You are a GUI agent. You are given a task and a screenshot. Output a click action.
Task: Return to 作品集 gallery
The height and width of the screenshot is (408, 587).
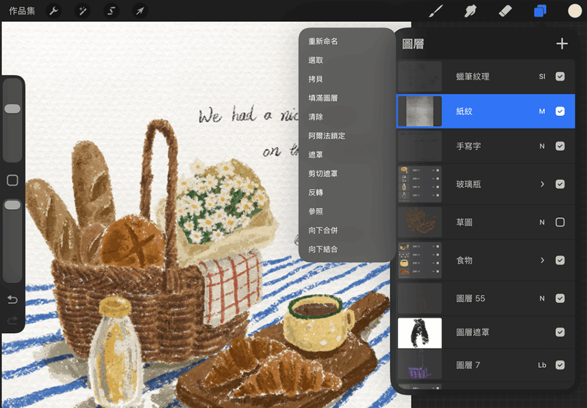[22, 11]
